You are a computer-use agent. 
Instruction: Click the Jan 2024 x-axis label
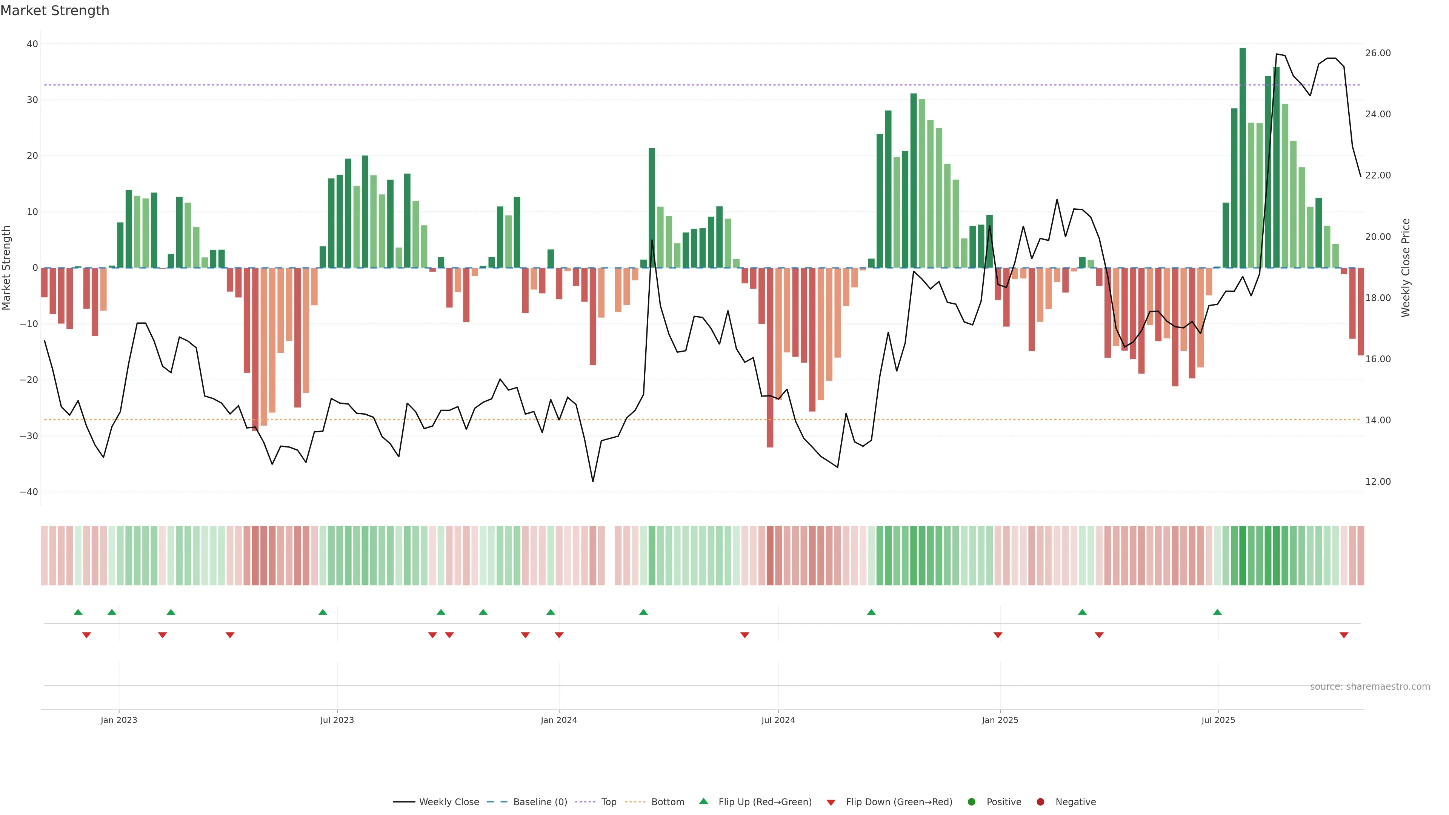558,720
